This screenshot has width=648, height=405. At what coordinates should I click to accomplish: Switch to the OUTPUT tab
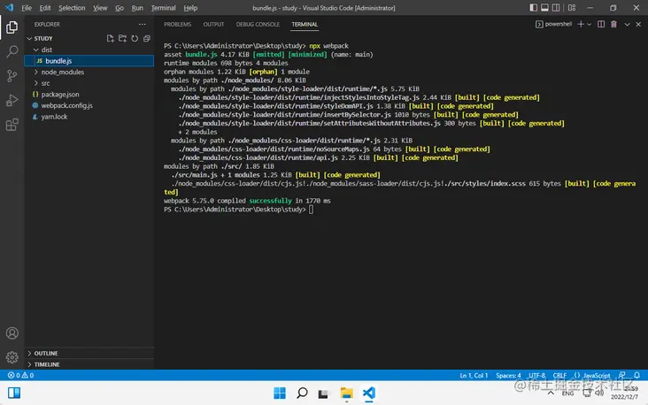tap(213, 25)
